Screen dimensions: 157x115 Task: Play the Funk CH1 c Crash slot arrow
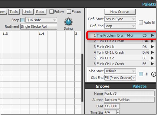tap(152, 64)
